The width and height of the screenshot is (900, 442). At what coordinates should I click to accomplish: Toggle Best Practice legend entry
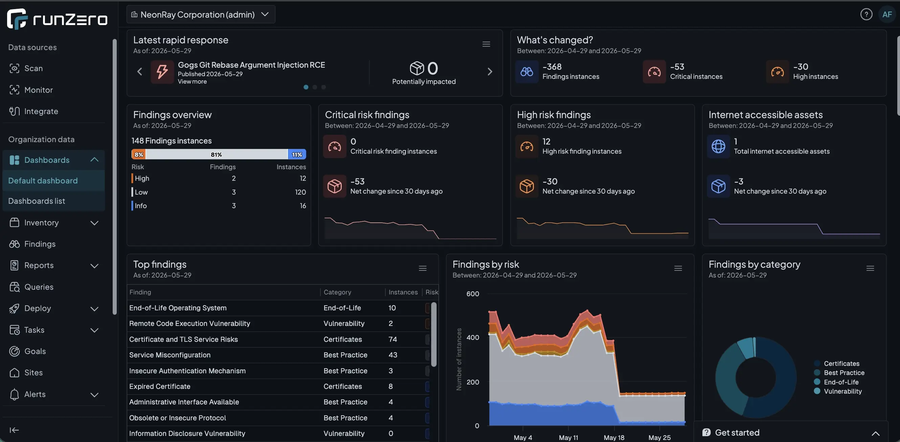(x=839, y=373)
